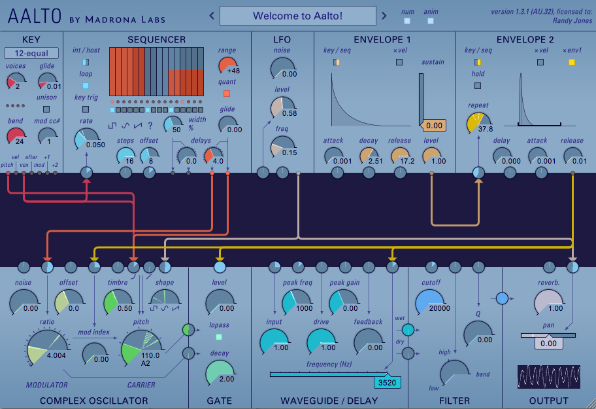Click the Envelope 1 sustain slider
The image size is (596, 409).
pyautogui.click(x=422, y=98)
